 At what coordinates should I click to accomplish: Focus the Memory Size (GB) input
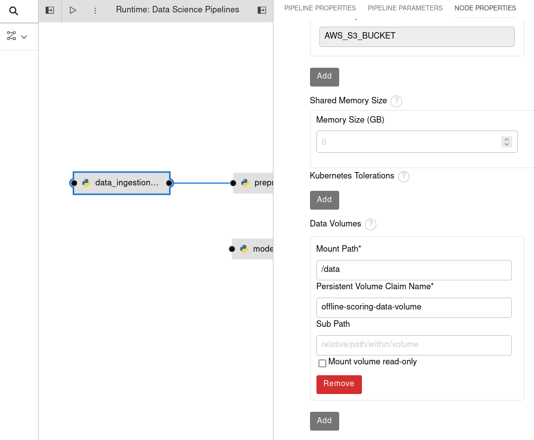click(x=416, y=142)
